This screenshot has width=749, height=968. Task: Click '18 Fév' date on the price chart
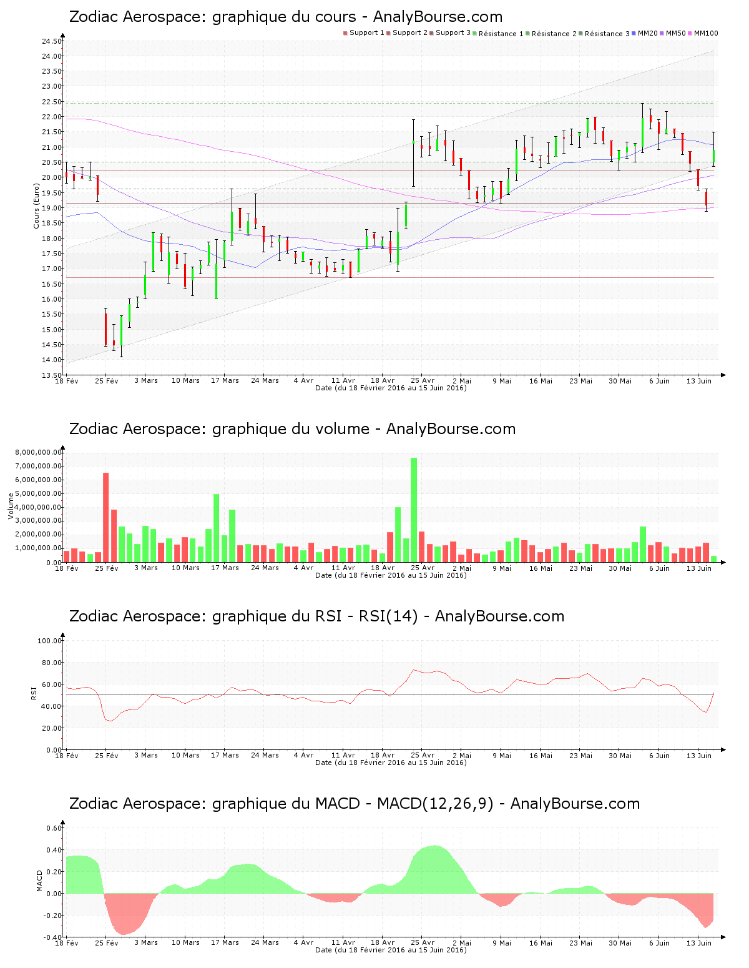pos(67,381)
